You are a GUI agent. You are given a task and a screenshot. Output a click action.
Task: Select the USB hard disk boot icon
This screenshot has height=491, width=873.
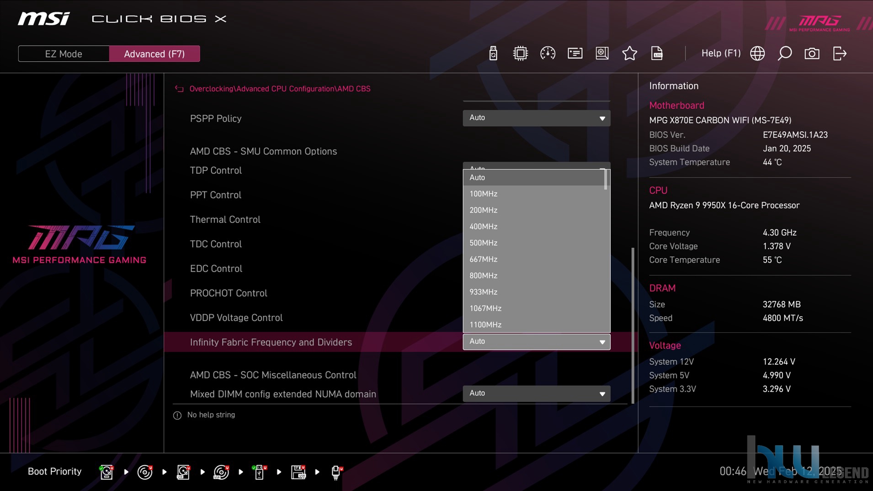(183, 472)
